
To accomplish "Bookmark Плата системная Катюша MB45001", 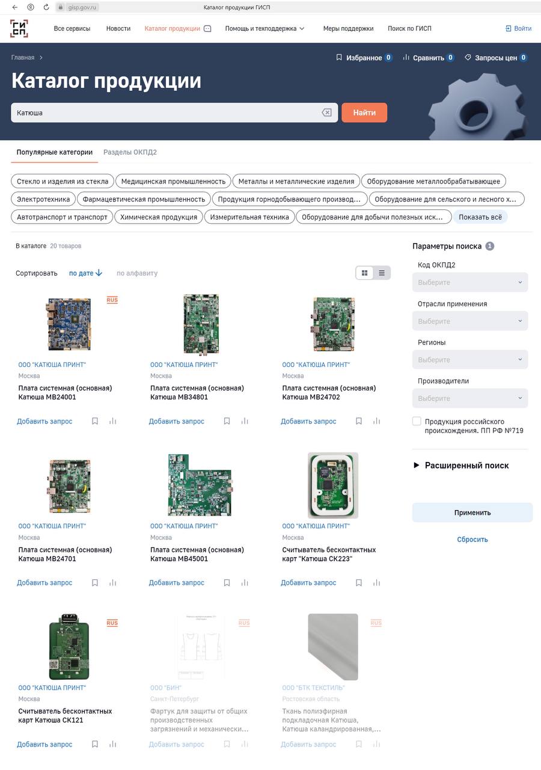I will click(x=227, y=582).
